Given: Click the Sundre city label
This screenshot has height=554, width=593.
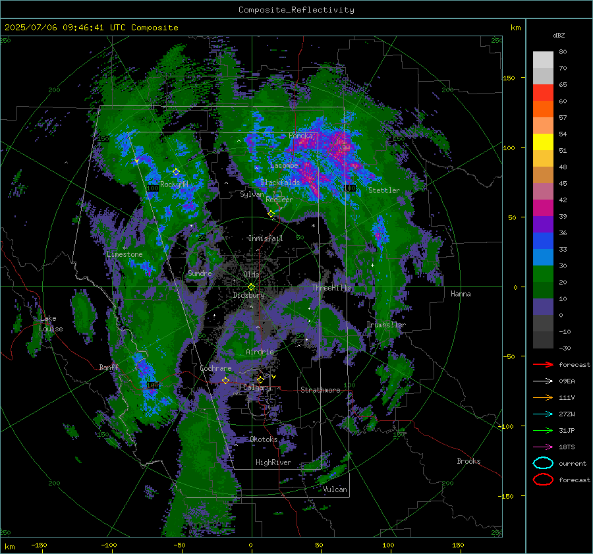Looking at the screenshot, I should [200, 273].
